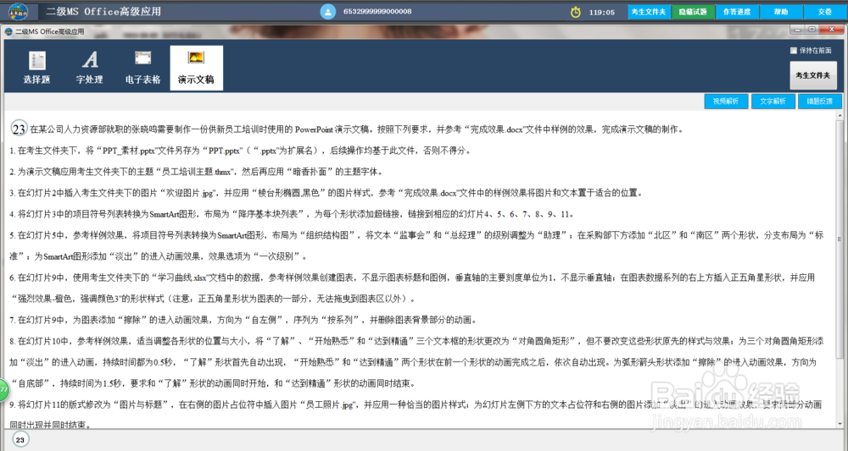
Task: Click the 错题反馈 feedback button
Action: coord(820,102)
